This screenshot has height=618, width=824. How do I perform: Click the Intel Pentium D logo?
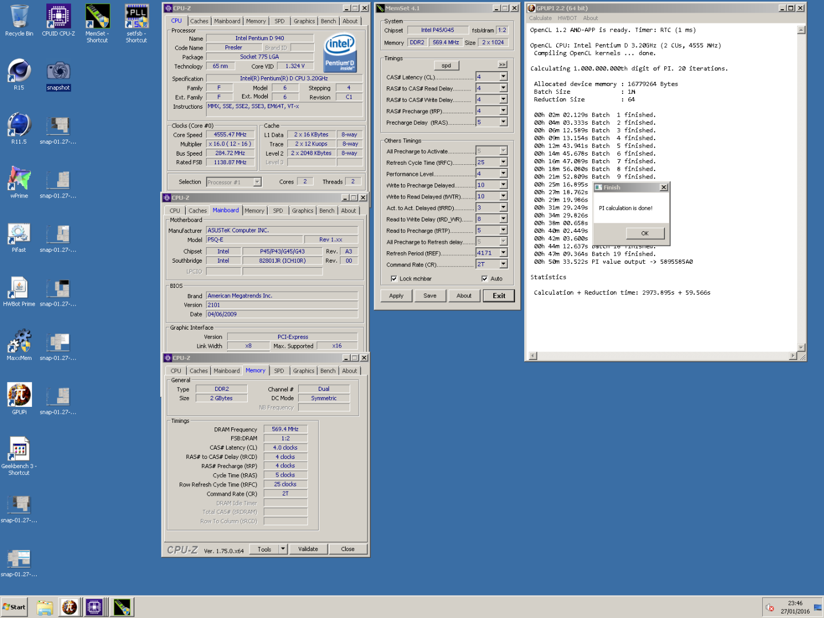tap(340, 52)
